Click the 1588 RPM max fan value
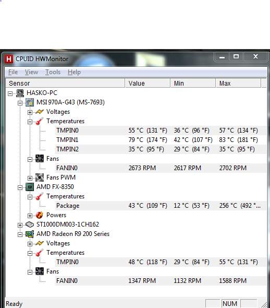This screenshot has height=308, width=270. pos(233,281)
